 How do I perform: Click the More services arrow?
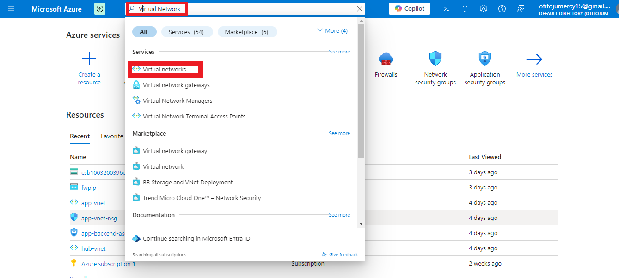click(534, 59)
